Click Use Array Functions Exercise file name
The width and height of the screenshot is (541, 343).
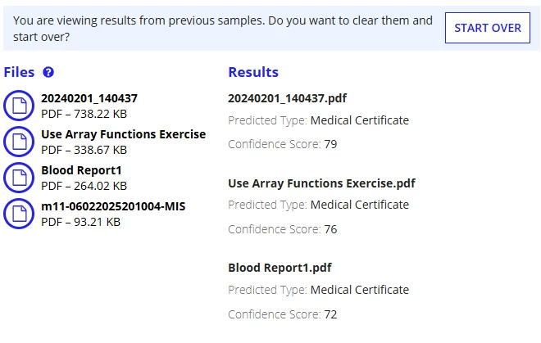pos(124,134)
